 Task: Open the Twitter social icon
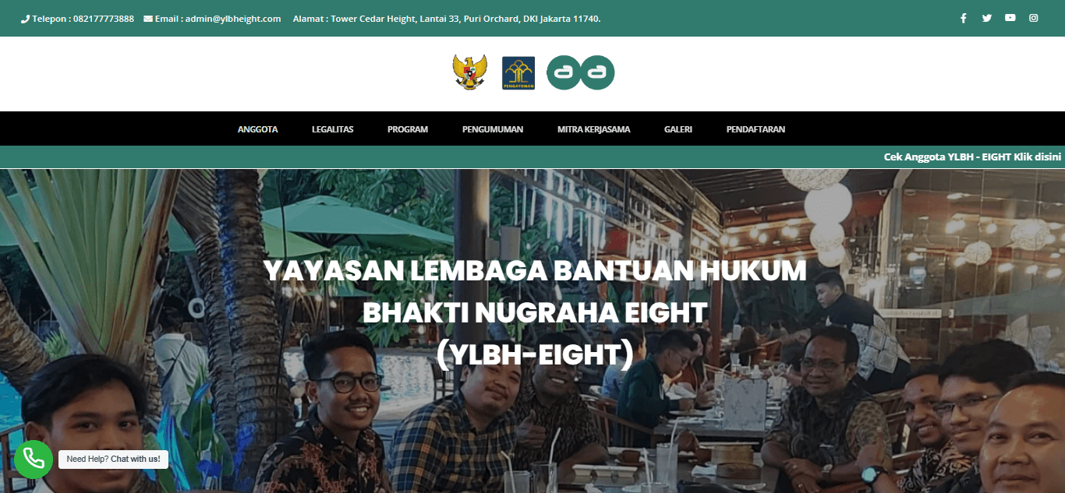[x=987, y=18]
